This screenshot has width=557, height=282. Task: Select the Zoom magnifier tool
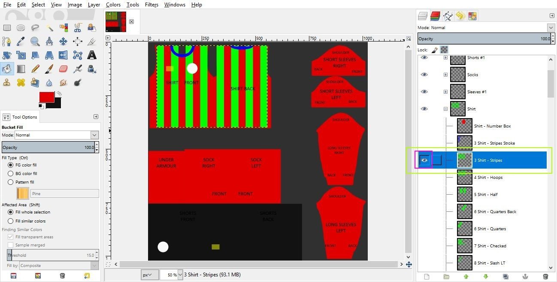35,42
